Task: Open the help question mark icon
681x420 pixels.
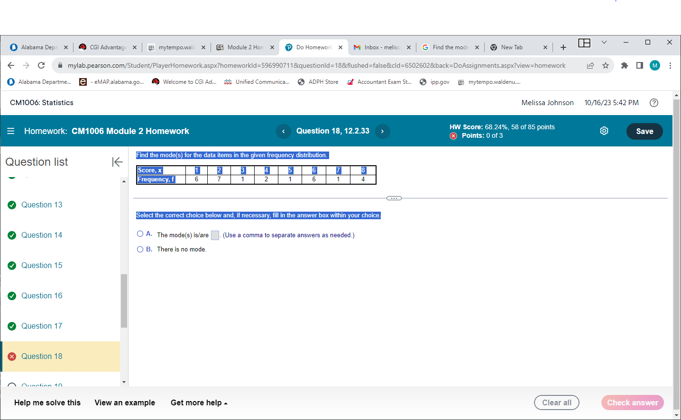Action: coord(654,103)
